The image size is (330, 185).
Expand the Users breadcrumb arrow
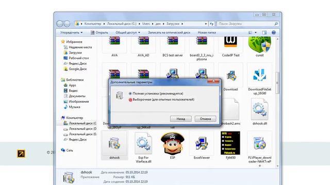pos(153,24)
